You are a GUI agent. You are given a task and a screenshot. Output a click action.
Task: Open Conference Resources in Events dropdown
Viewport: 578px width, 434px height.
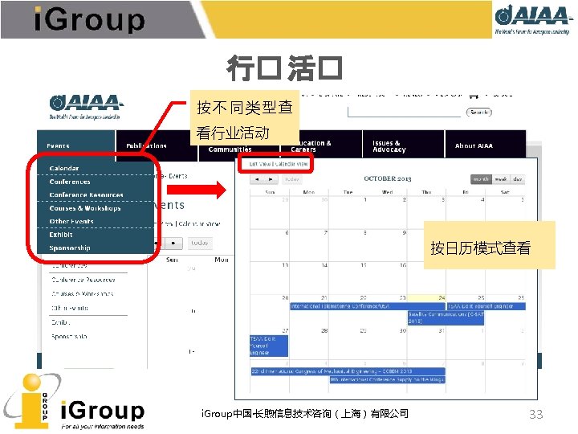pyautogui.click(x=86, y=194)
